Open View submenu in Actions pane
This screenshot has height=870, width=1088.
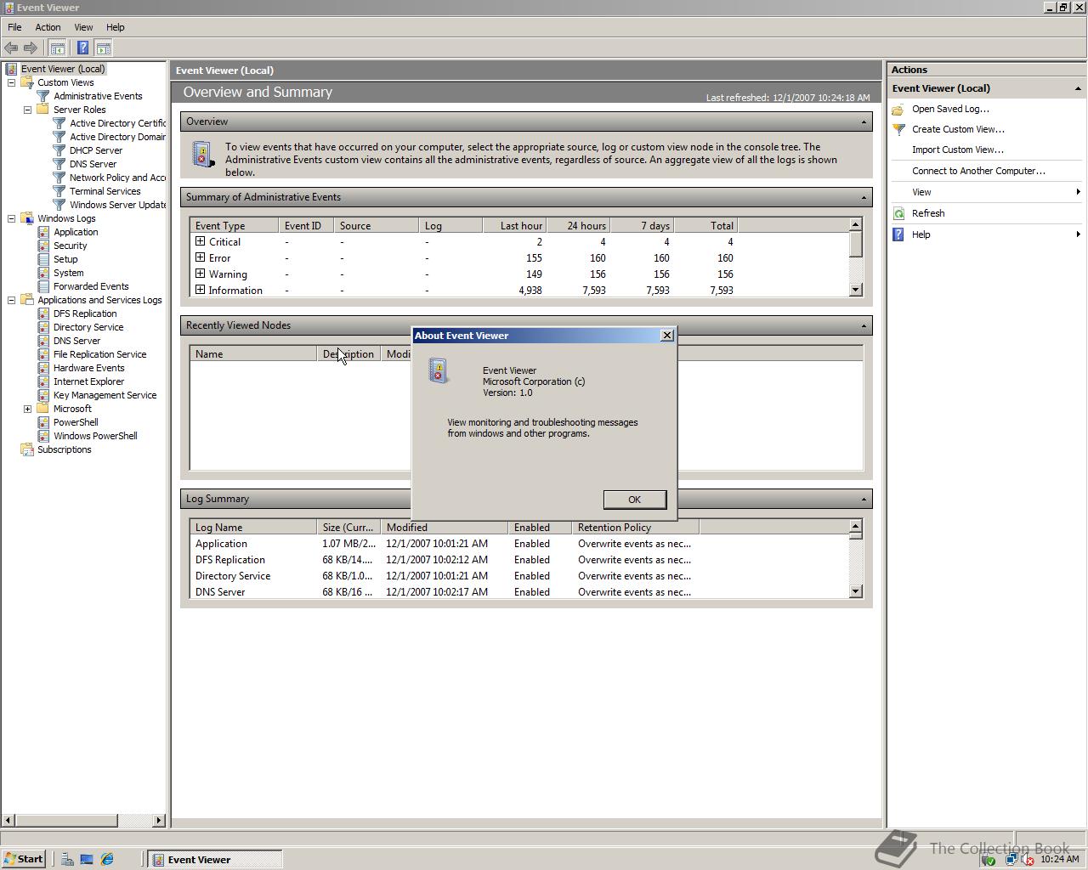(986, 192)
